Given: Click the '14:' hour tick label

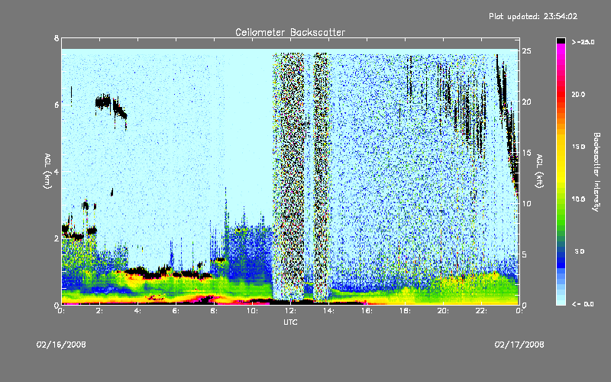Looking at the screenshot, I should point(328,311).
